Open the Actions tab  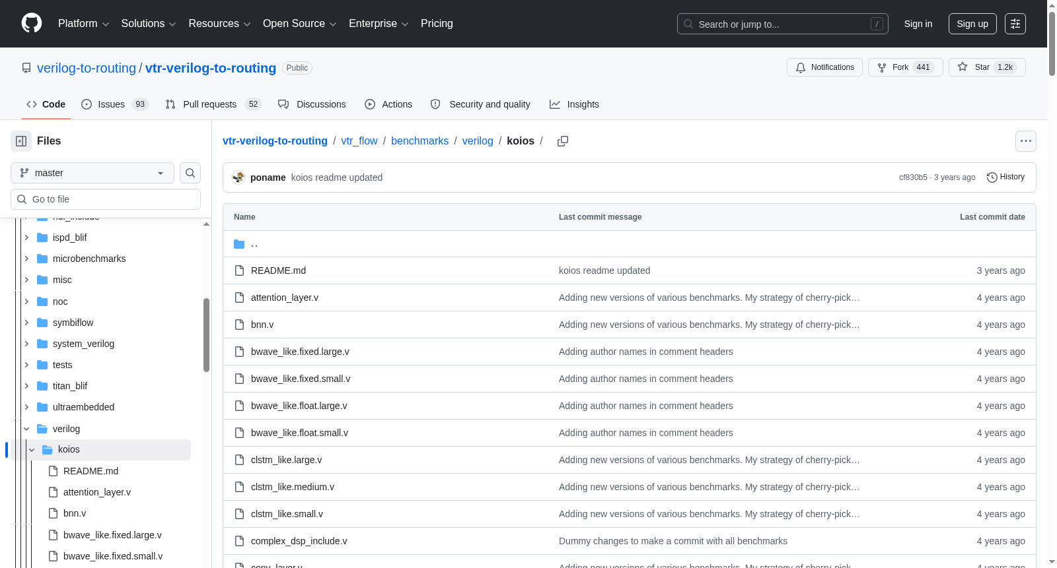(x=388, y=104)
